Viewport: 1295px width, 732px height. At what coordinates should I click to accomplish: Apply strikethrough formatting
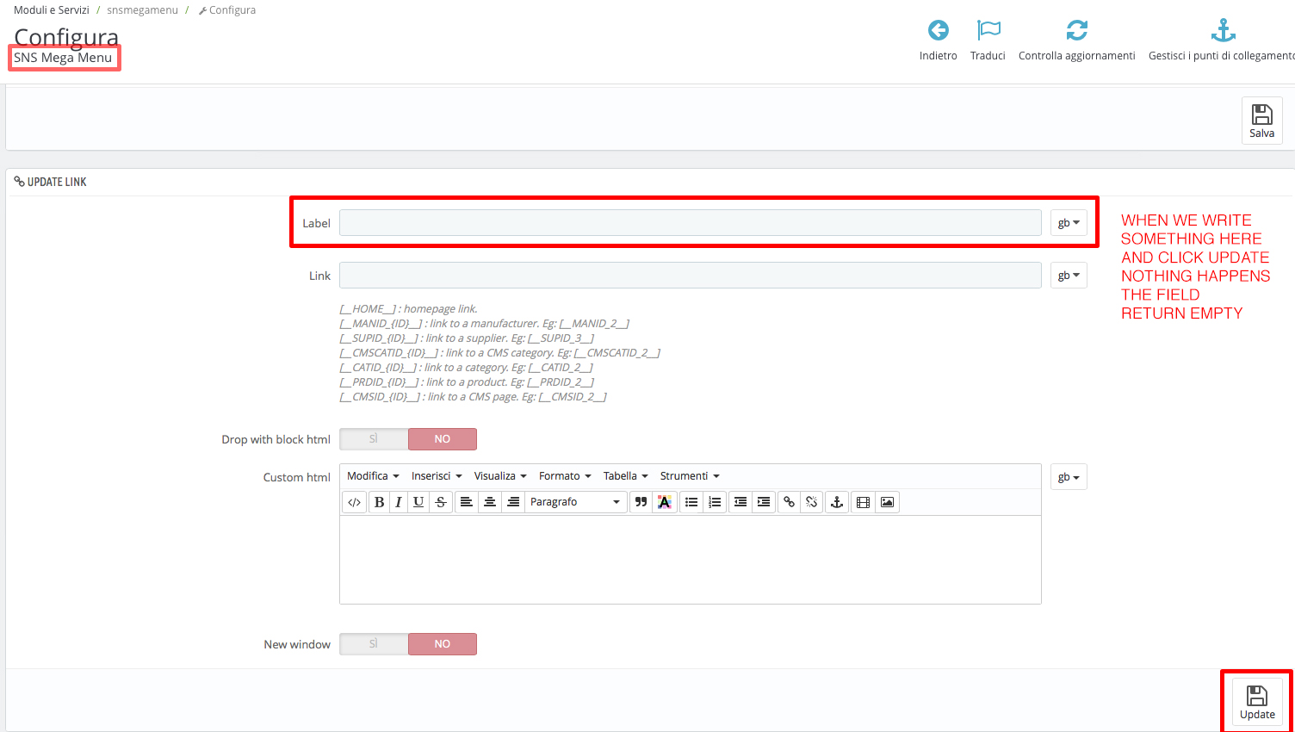click(441, 502)
